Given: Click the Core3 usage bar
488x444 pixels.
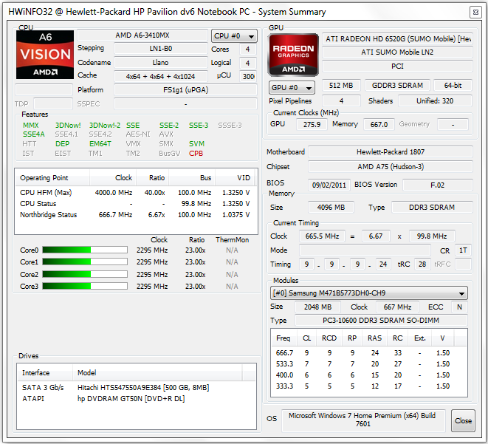Looking at the screenshot, I should (85, 286).
